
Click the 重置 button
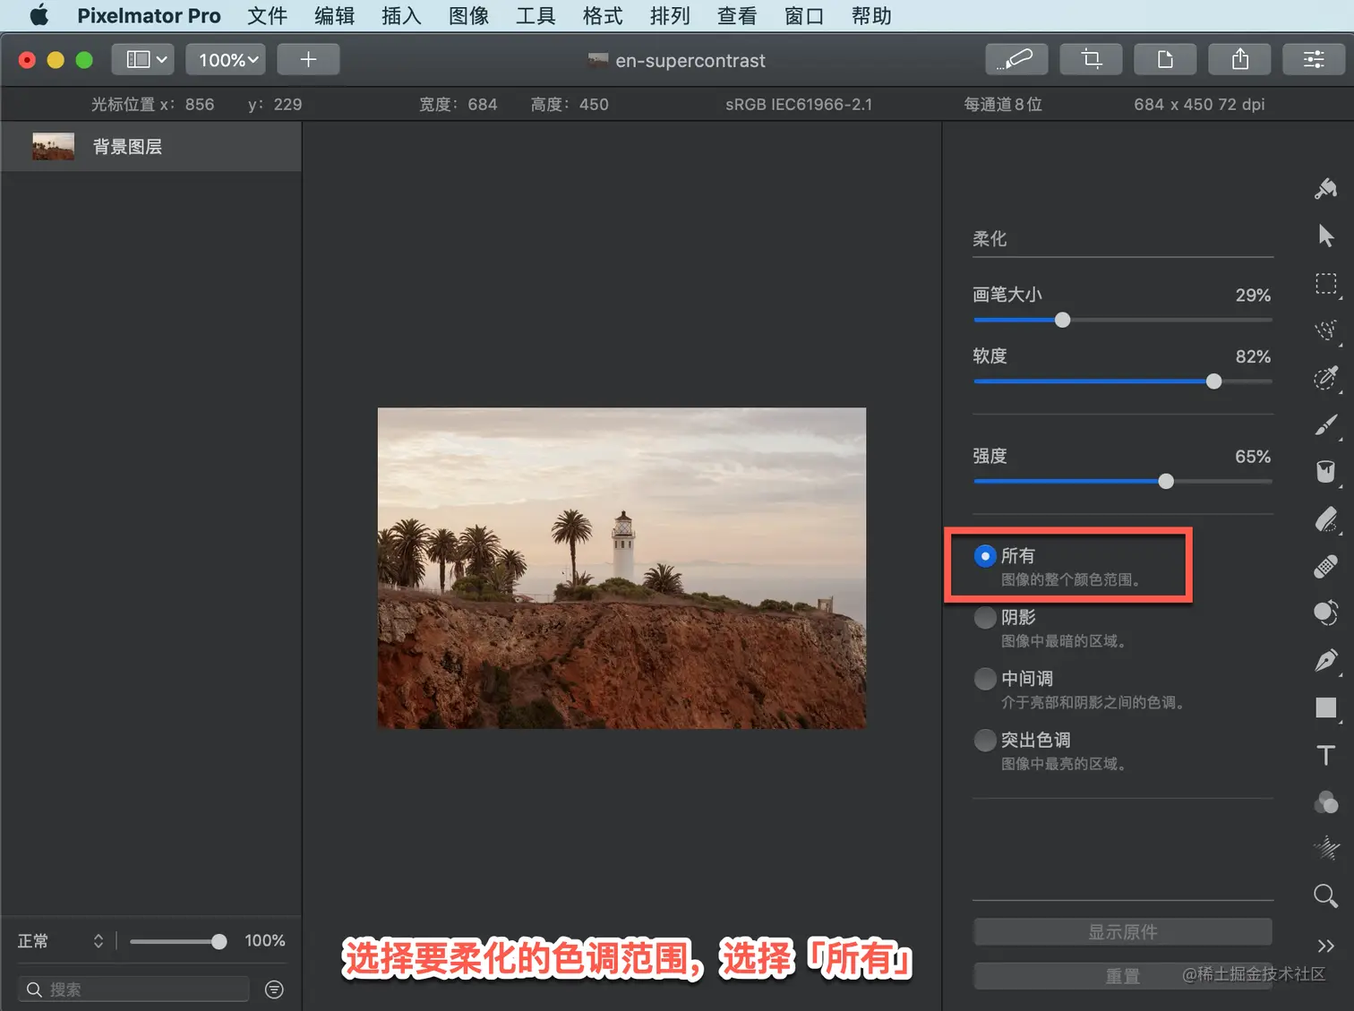coord(1123,976)
